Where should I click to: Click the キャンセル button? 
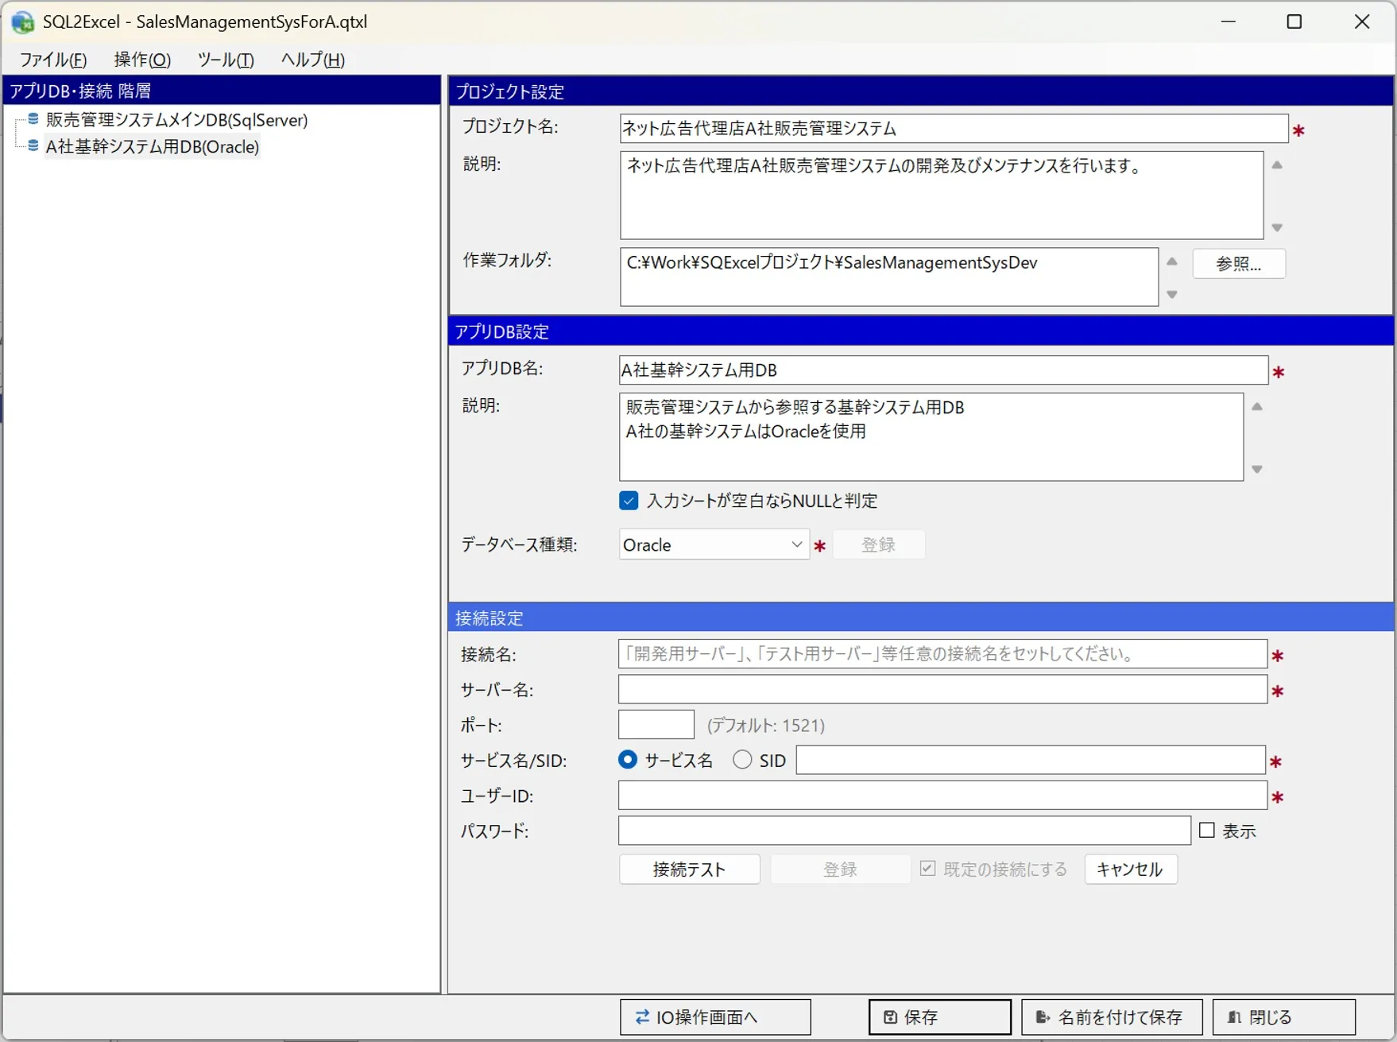[1130, 869]
